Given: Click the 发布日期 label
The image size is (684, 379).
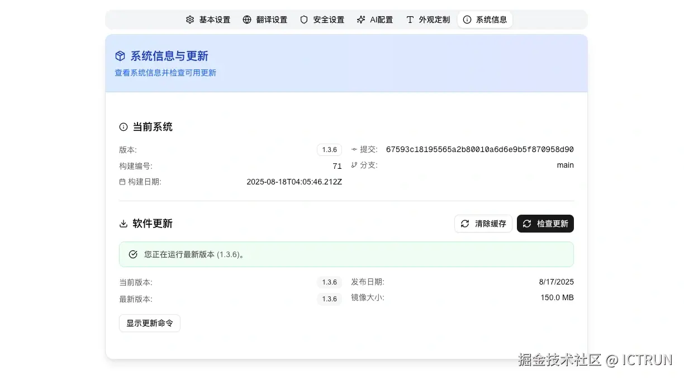Looking at the screenshot, I should pyautogui.click(x=368, y=282).
